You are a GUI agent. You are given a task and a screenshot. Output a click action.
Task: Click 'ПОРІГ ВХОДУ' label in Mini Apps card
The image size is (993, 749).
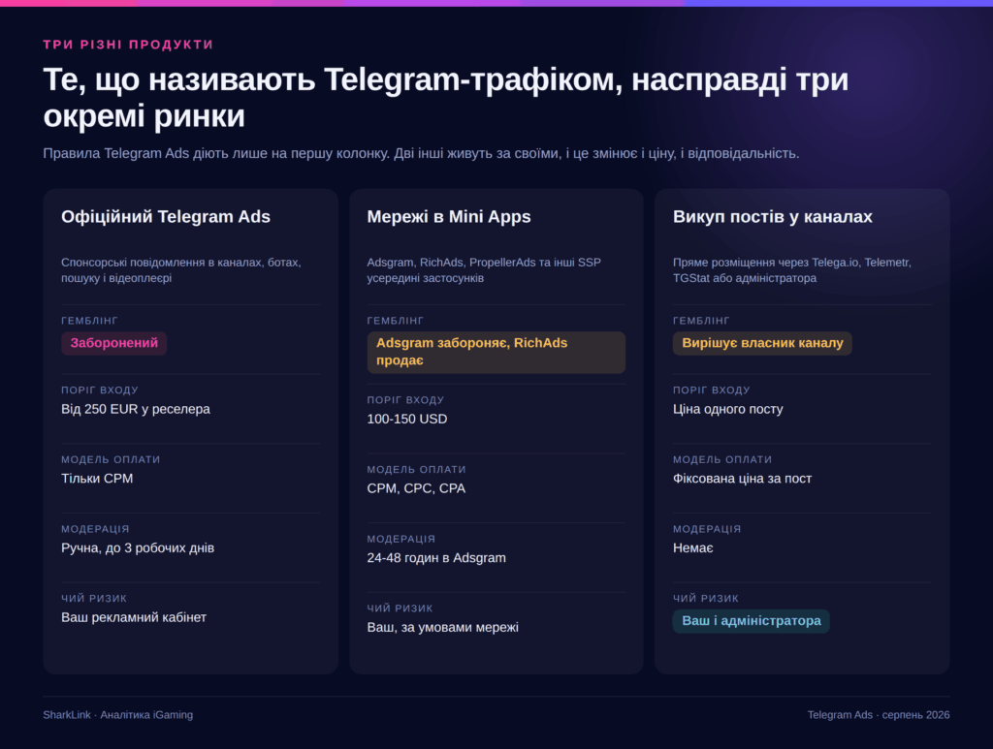click(405, 400)
